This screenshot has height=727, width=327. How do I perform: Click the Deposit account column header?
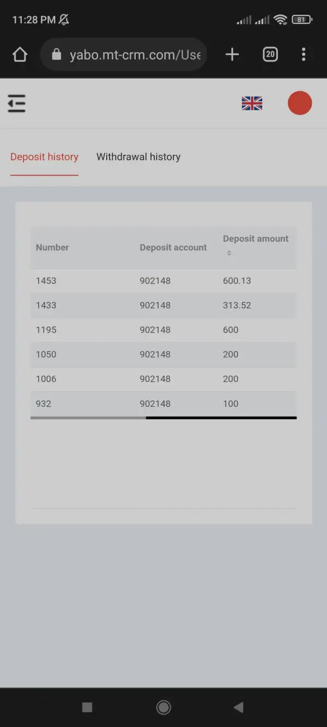173,248
